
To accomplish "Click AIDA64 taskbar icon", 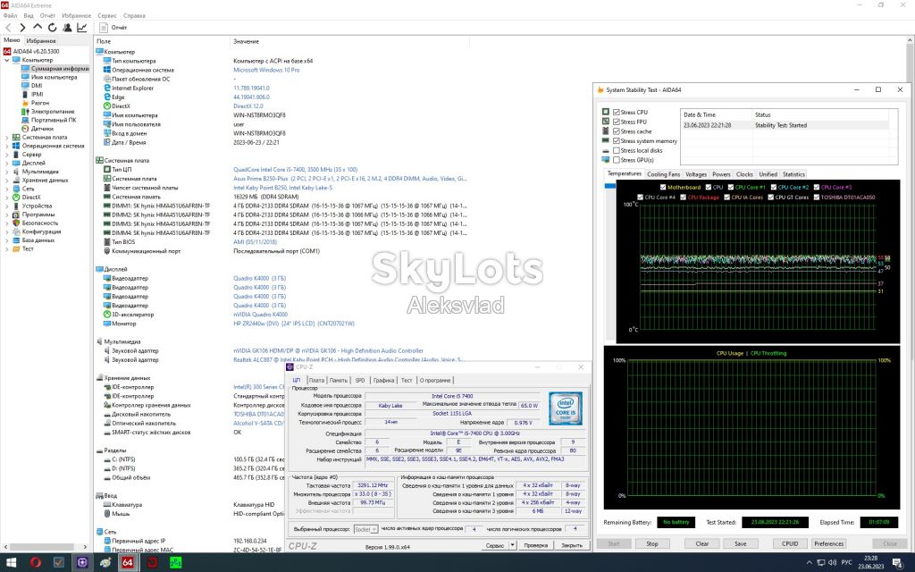I will [x=127, y=563].
